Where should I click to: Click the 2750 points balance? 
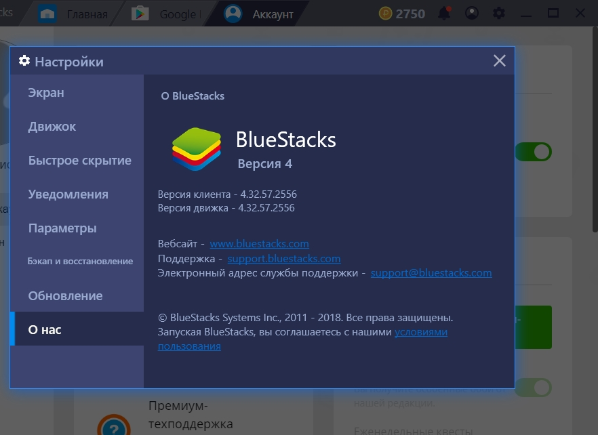coord(410,14)
